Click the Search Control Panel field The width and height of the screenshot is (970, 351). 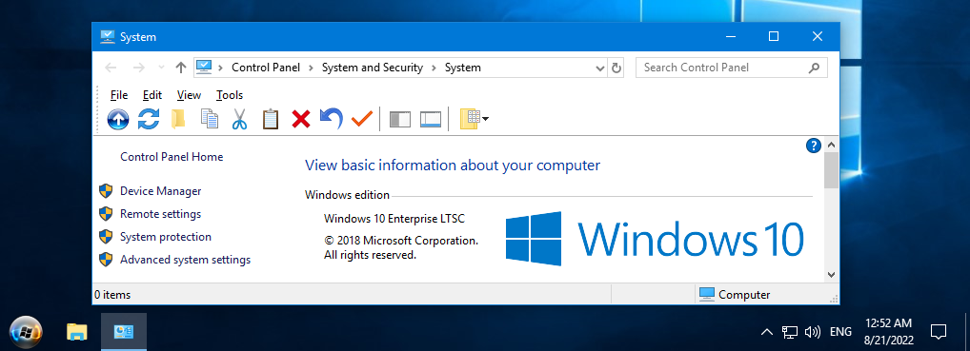point(731,68)
